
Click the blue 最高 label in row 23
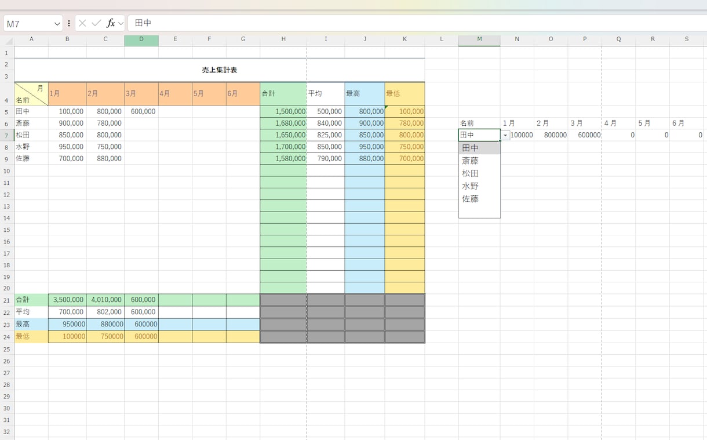(x=31, y=324)
